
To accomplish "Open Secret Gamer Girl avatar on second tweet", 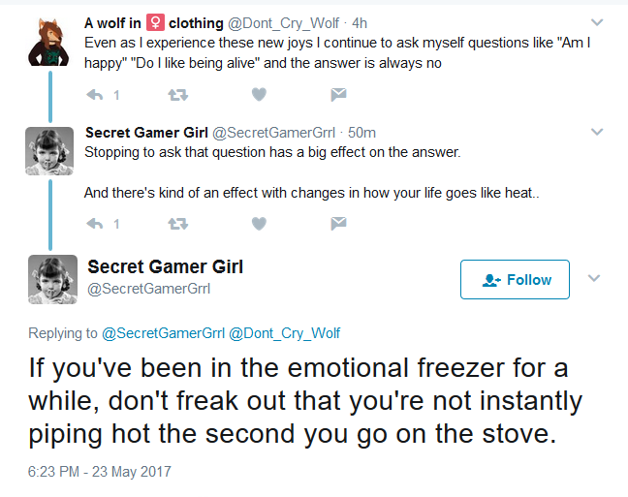I will point(49,151).
